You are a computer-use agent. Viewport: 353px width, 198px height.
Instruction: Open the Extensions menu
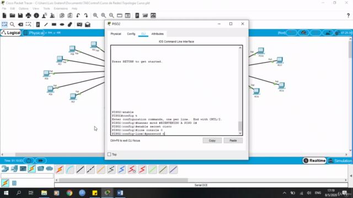[x=61, y=9]
